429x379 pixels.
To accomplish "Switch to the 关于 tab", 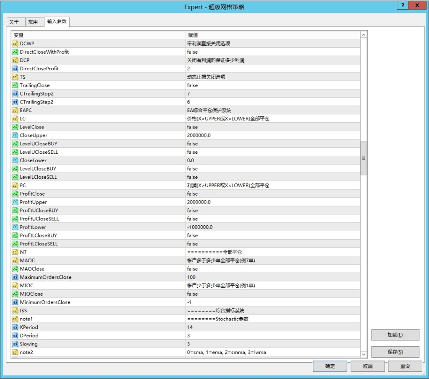I will tap(14, 22).
